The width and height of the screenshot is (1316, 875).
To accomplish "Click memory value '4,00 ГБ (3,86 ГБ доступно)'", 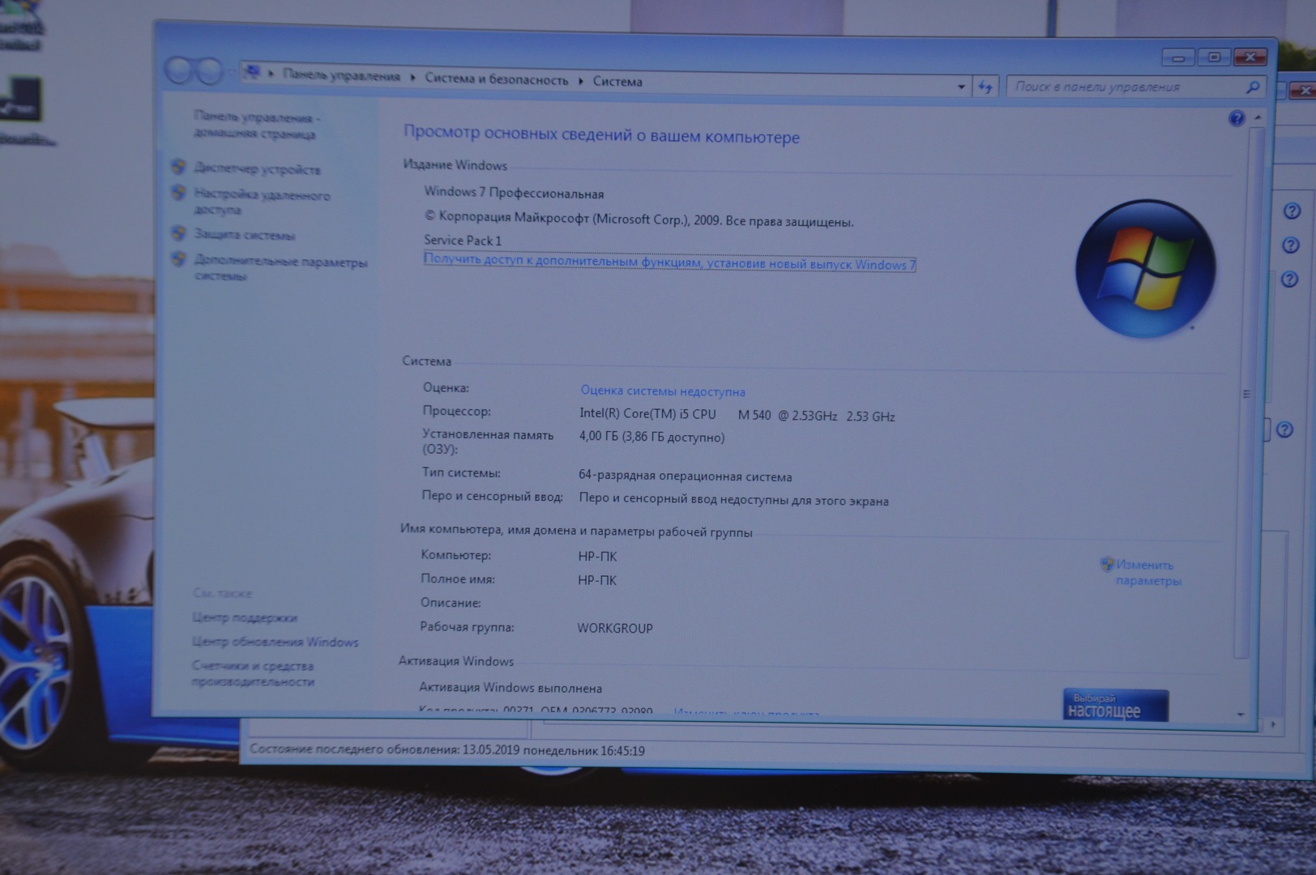I will 652,437.
